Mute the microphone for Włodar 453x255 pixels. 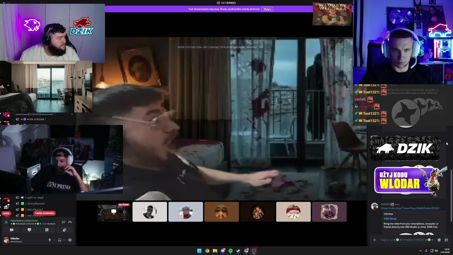tap(50, 240)
